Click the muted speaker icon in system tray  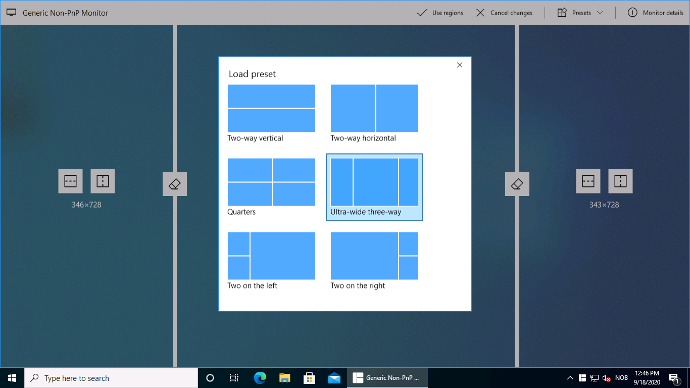pos(606,377)
